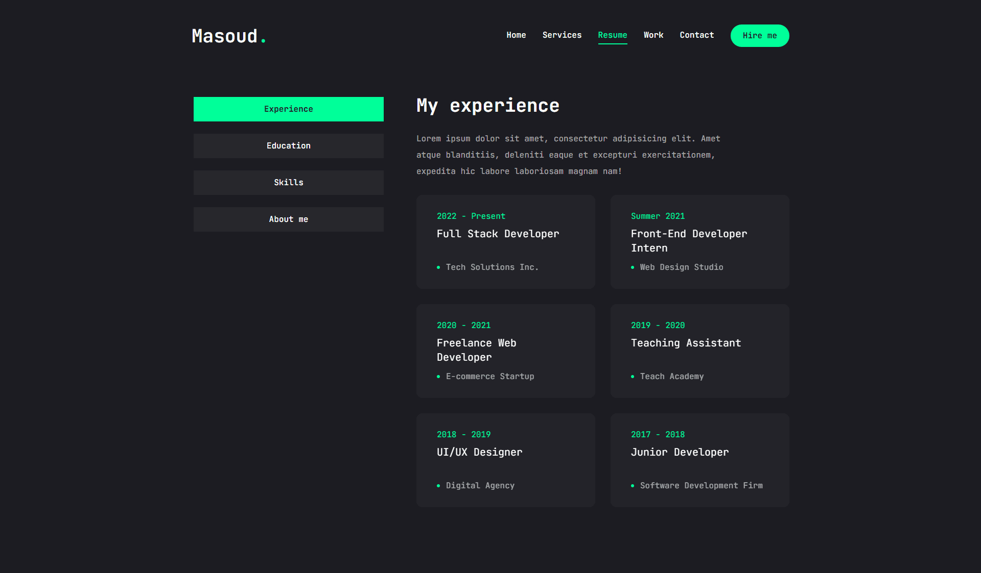Viewport: 981px width, 573px height.
Task: Click the My experience heading
Action: pos(488,106)
